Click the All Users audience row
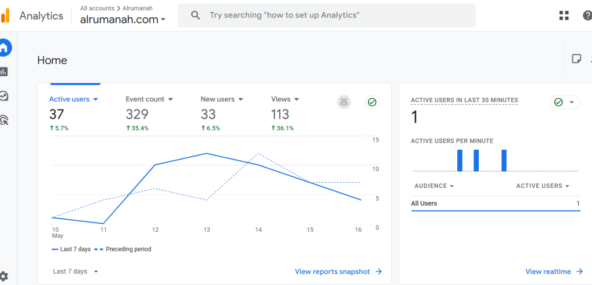This screenshot has height=285, width=592. point(495,203)
